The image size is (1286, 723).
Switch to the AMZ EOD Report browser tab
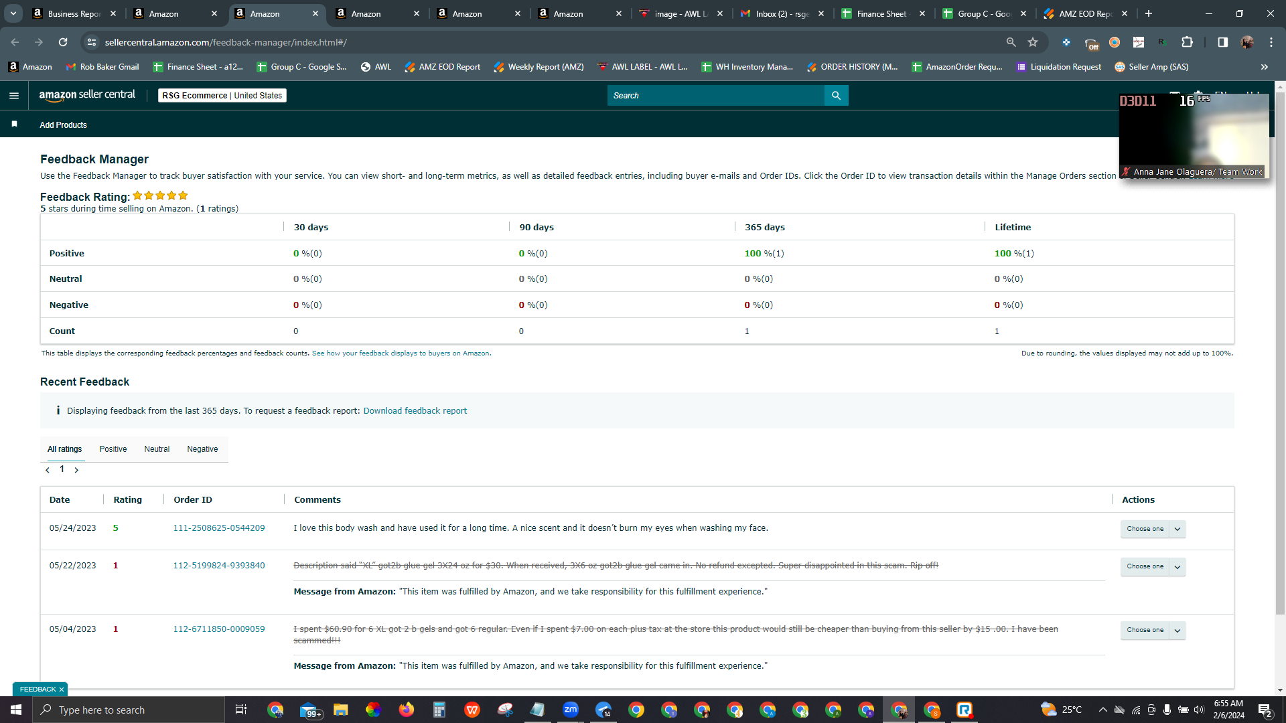1086,13
